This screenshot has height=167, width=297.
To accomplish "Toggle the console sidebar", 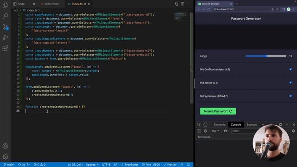I will point(199,131).
